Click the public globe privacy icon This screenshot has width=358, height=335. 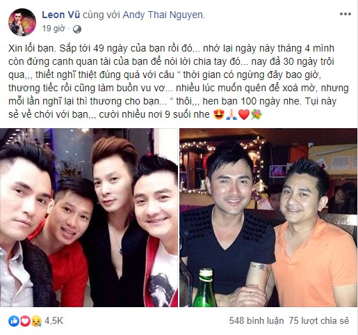coord(77,29)
